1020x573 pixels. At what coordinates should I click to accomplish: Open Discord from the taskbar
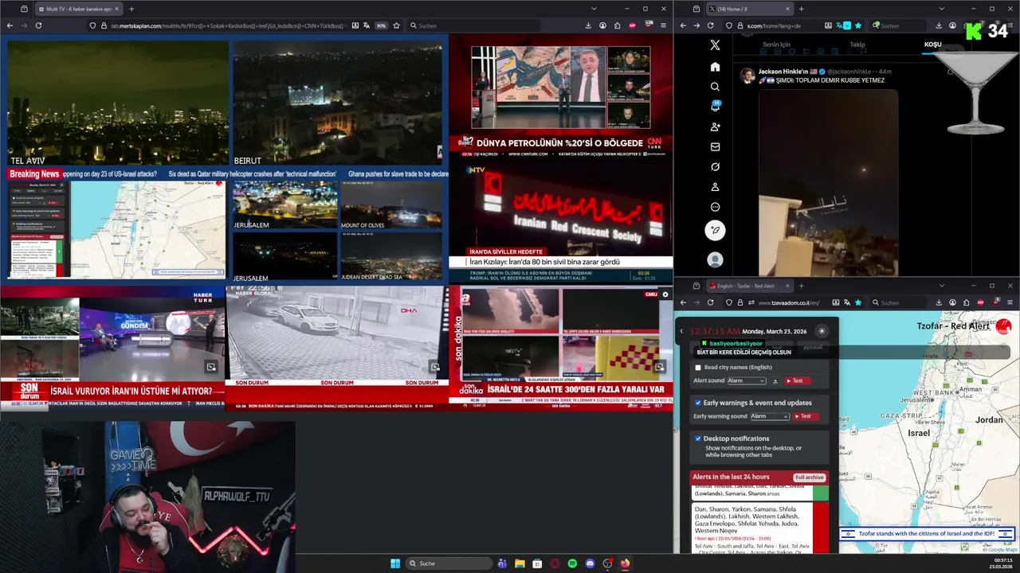coord(590,563)
